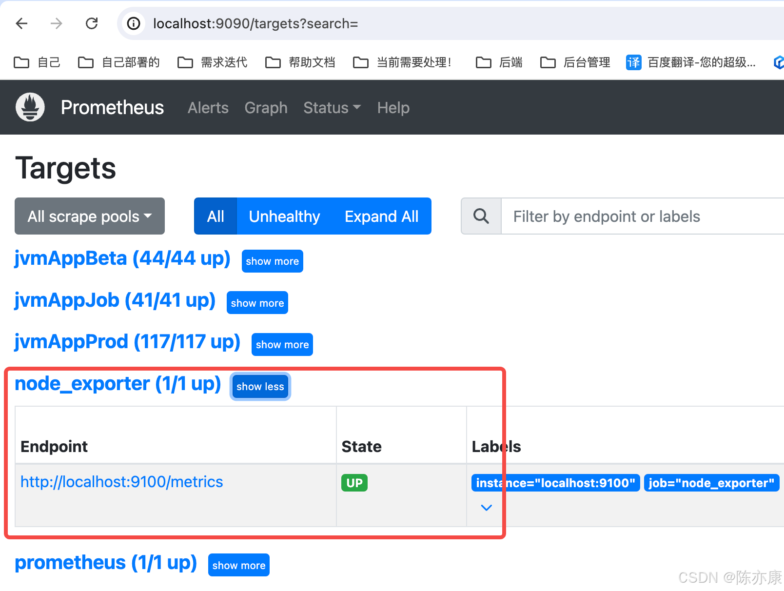Click the Prometheus flame logo
Screen dimensions: 784x591
point(30,107)
